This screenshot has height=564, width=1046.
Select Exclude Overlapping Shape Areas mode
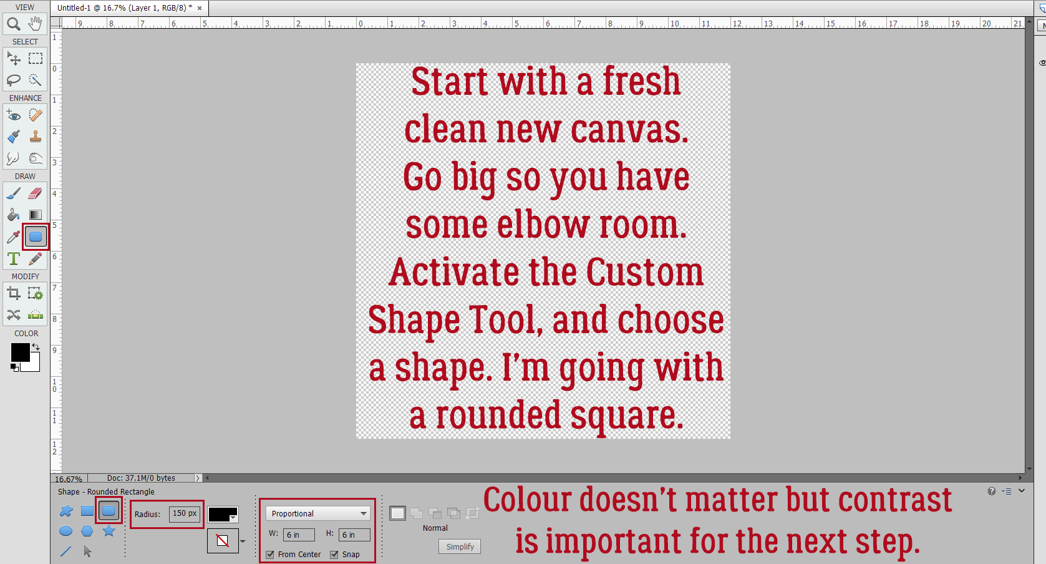[473, 513]
